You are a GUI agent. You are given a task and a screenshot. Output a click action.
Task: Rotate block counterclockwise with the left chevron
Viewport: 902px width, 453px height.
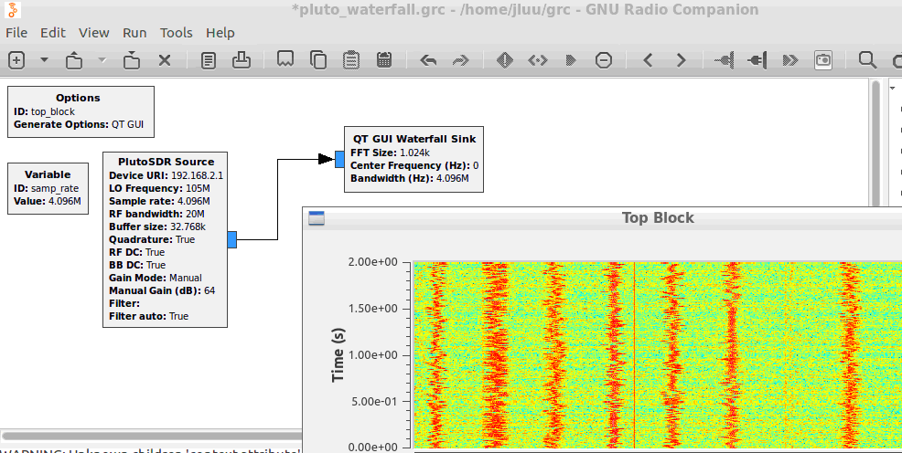coord(648,59)
